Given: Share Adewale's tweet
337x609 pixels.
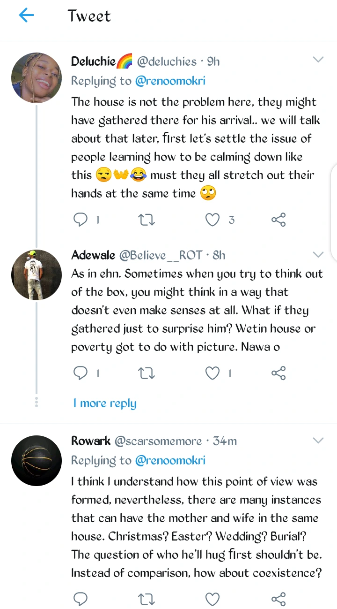Looking at the screenshot, I should 278,373.
